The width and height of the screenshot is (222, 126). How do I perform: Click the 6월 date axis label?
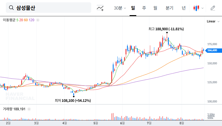tap(122, 123)
